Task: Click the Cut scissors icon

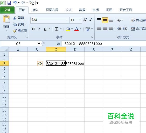Action: click(15, 18)
